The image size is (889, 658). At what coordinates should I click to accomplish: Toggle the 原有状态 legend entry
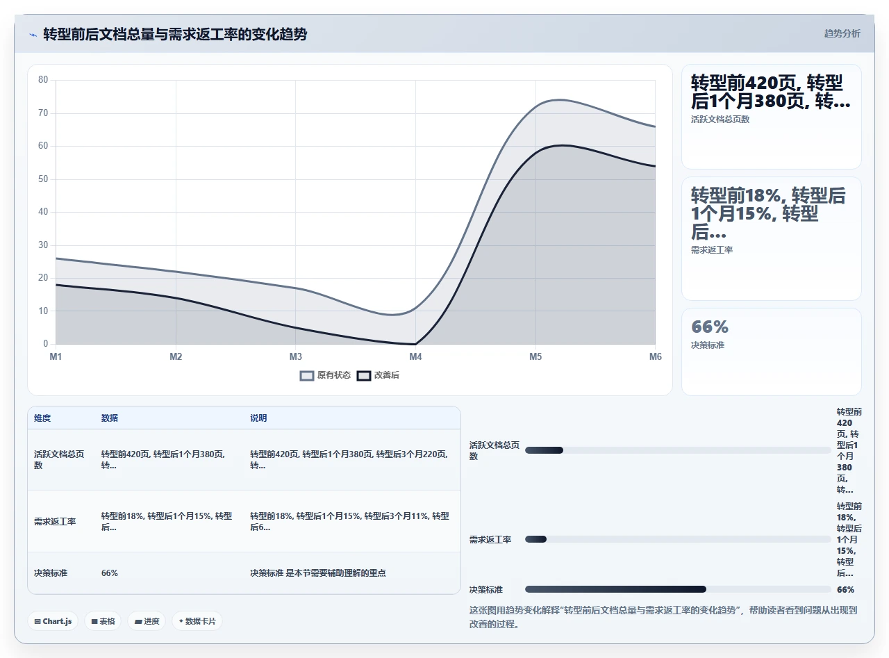[x=325, y=375]
